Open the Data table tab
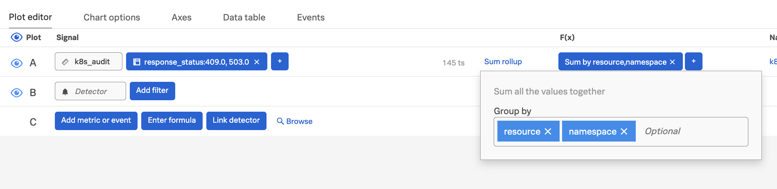The width and height of the screenshot is (777, 189). point(244,17)
